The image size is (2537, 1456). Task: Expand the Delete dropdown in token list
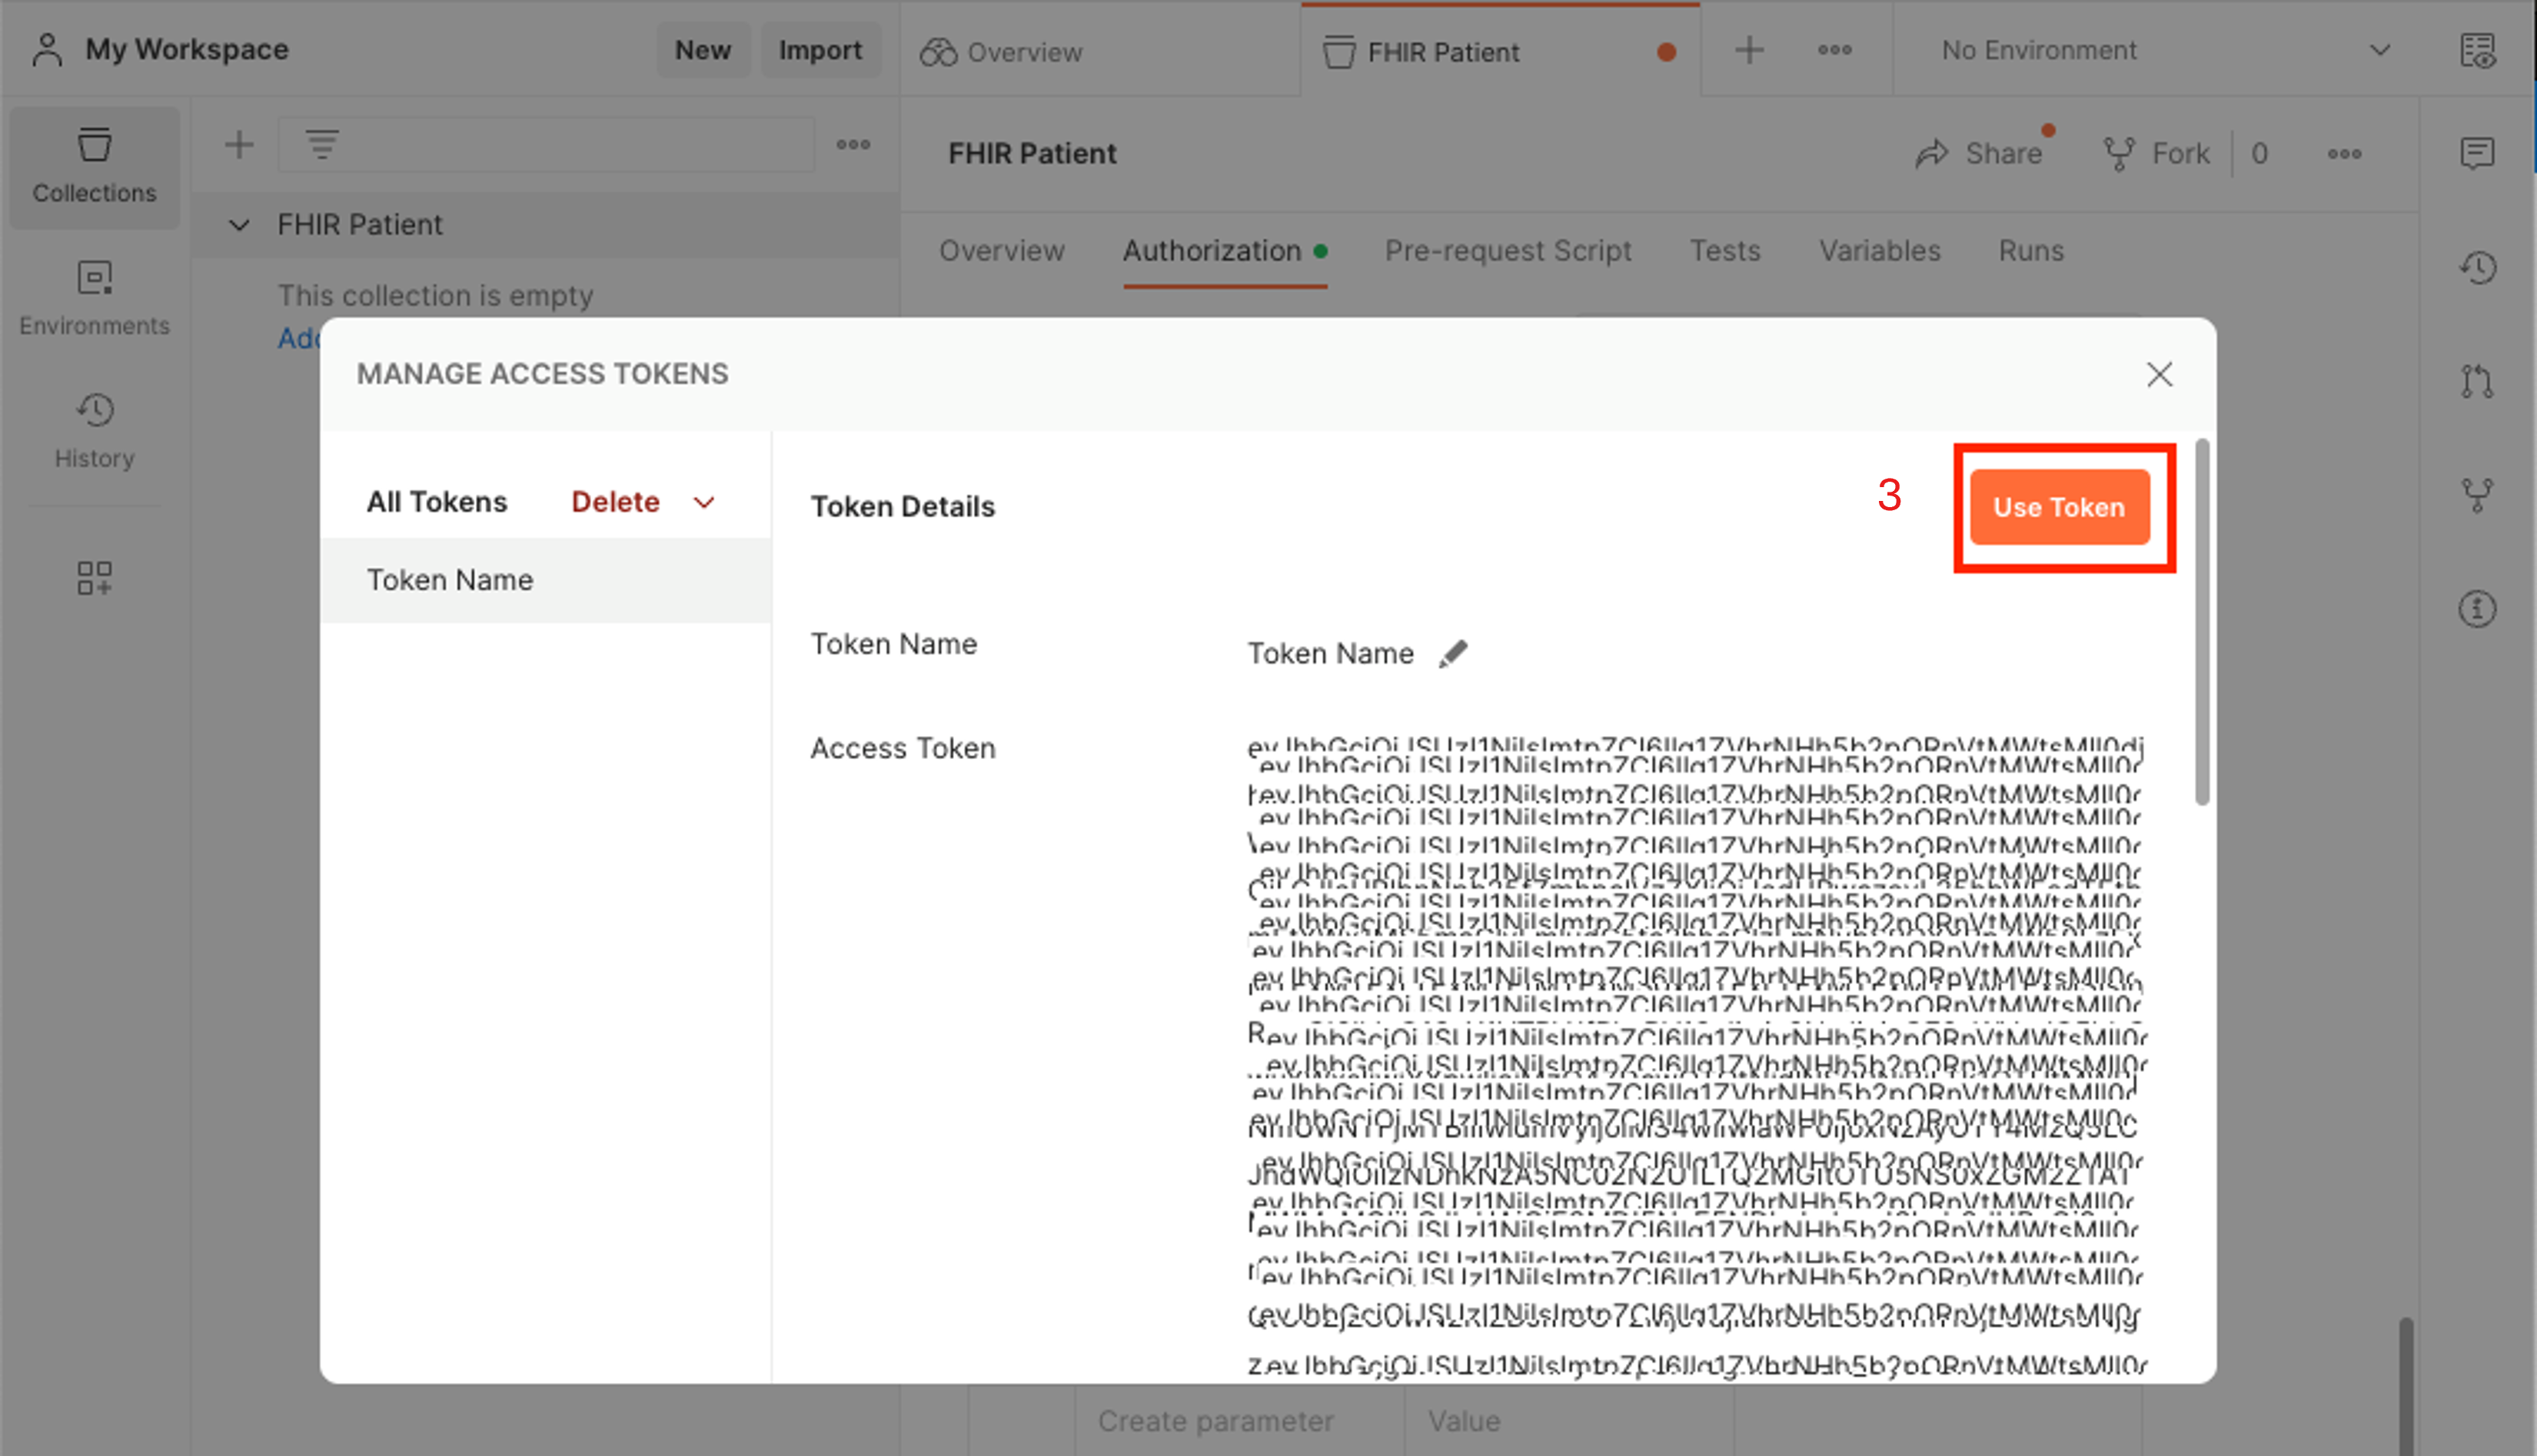pyautogui.click(x=703, y=501)
